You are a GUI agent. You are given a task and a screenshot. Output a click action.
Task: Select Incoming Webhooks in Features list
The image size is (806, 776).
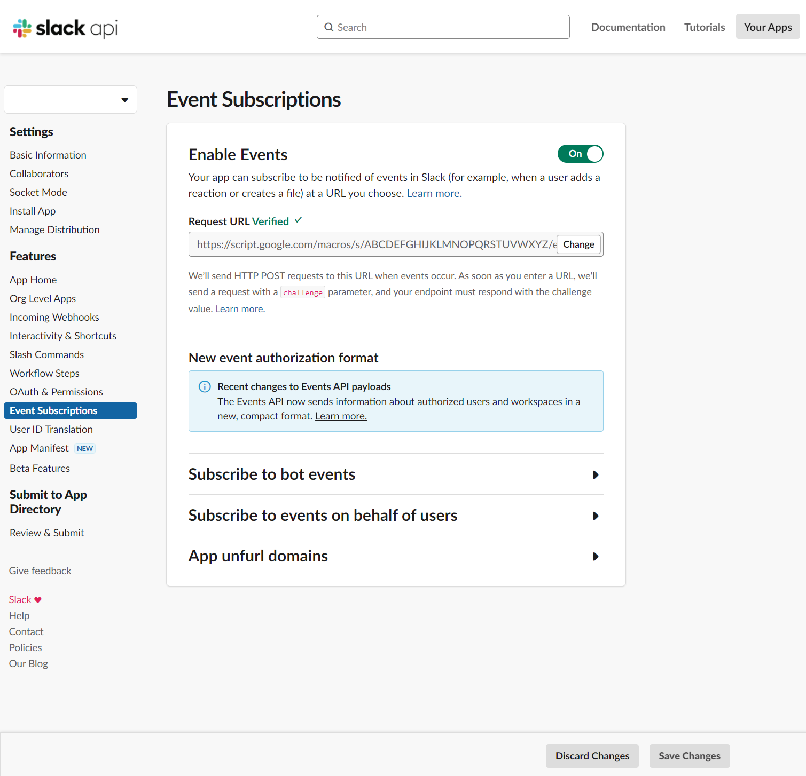click(54, 317)
